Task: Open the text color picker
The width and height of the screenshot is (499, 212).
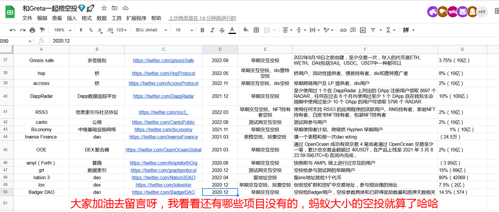Action: pos(232,30)
